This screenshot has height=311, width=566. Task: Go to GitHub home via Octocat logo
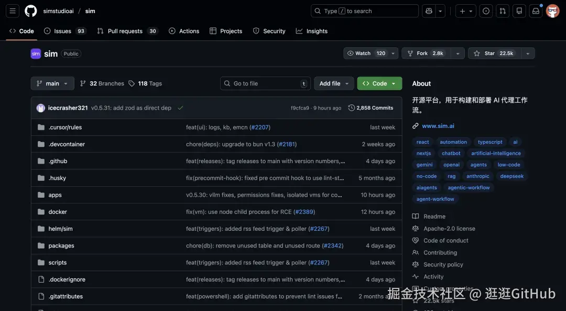[x=31, y=11]
